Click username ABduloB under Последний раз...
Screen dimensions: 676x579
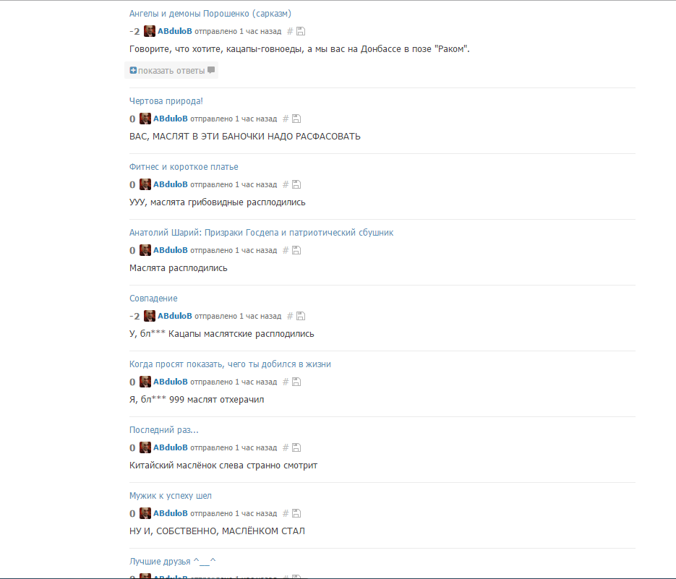[x=171, y=447]
